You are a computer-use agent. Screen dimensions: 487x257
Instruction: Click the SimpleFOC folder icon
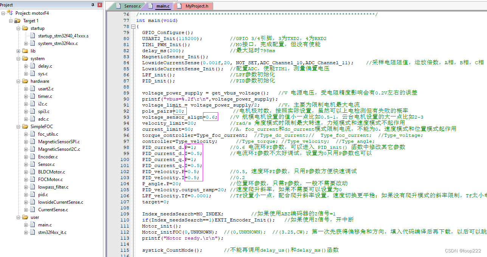[25, 127]
